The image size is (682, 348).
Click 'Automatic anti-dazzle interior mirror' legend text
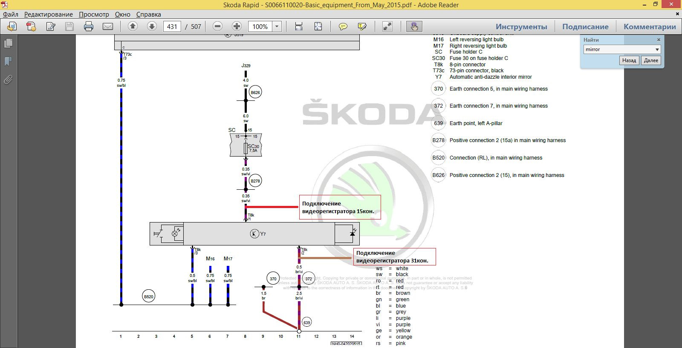(491, 77)
